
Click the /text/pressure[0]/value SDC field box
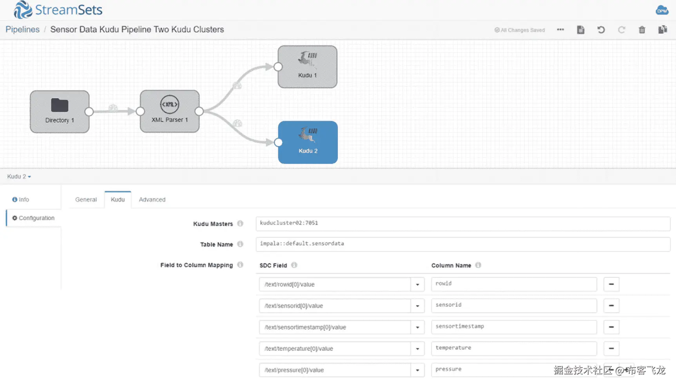(335, 370)
